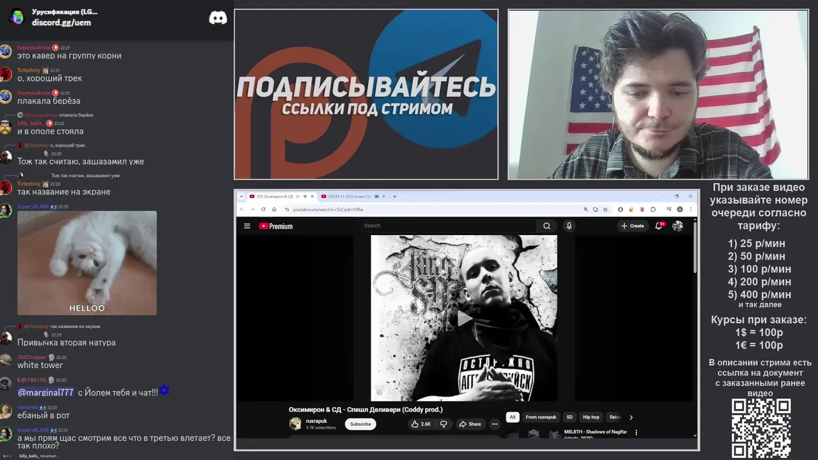Viewport: 818px width, 460px height.
Task: Select the All filter chip
Action: pos(512,417)
